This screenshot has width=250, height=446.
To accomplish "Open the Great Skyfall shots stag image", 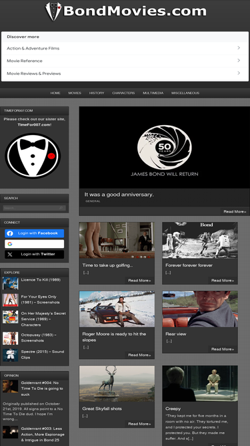I will point(117,384).
